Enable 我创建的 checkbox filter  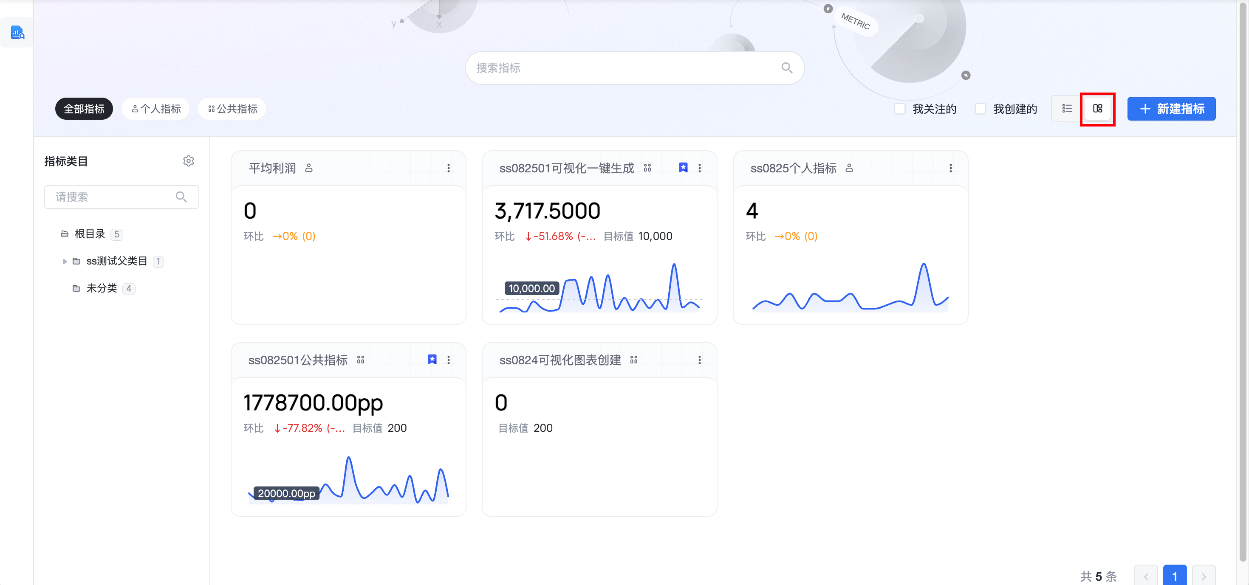point(980,109)
